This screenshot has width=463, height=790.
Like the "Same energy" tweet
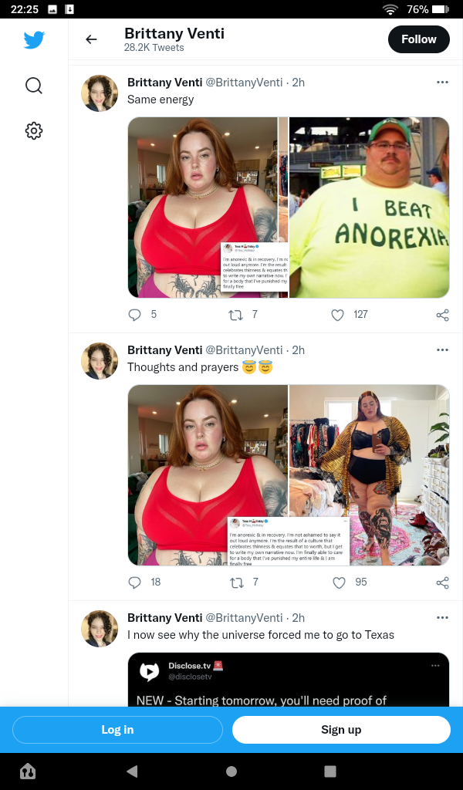[337, 315]
